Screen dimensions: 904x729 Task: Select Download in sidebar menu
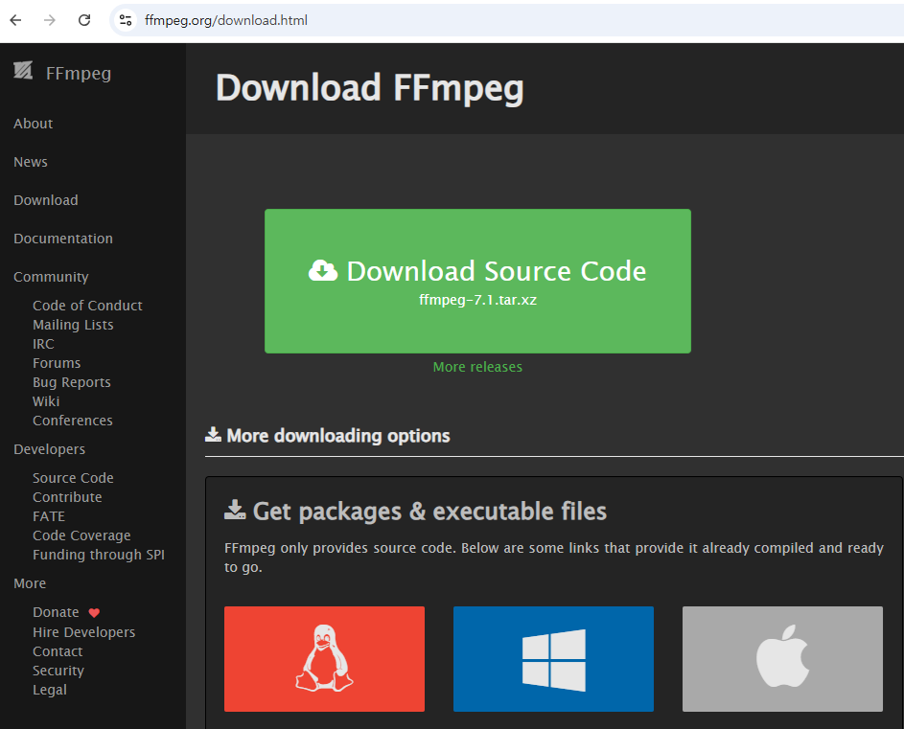pyautogui.click(x=46, y=200)
